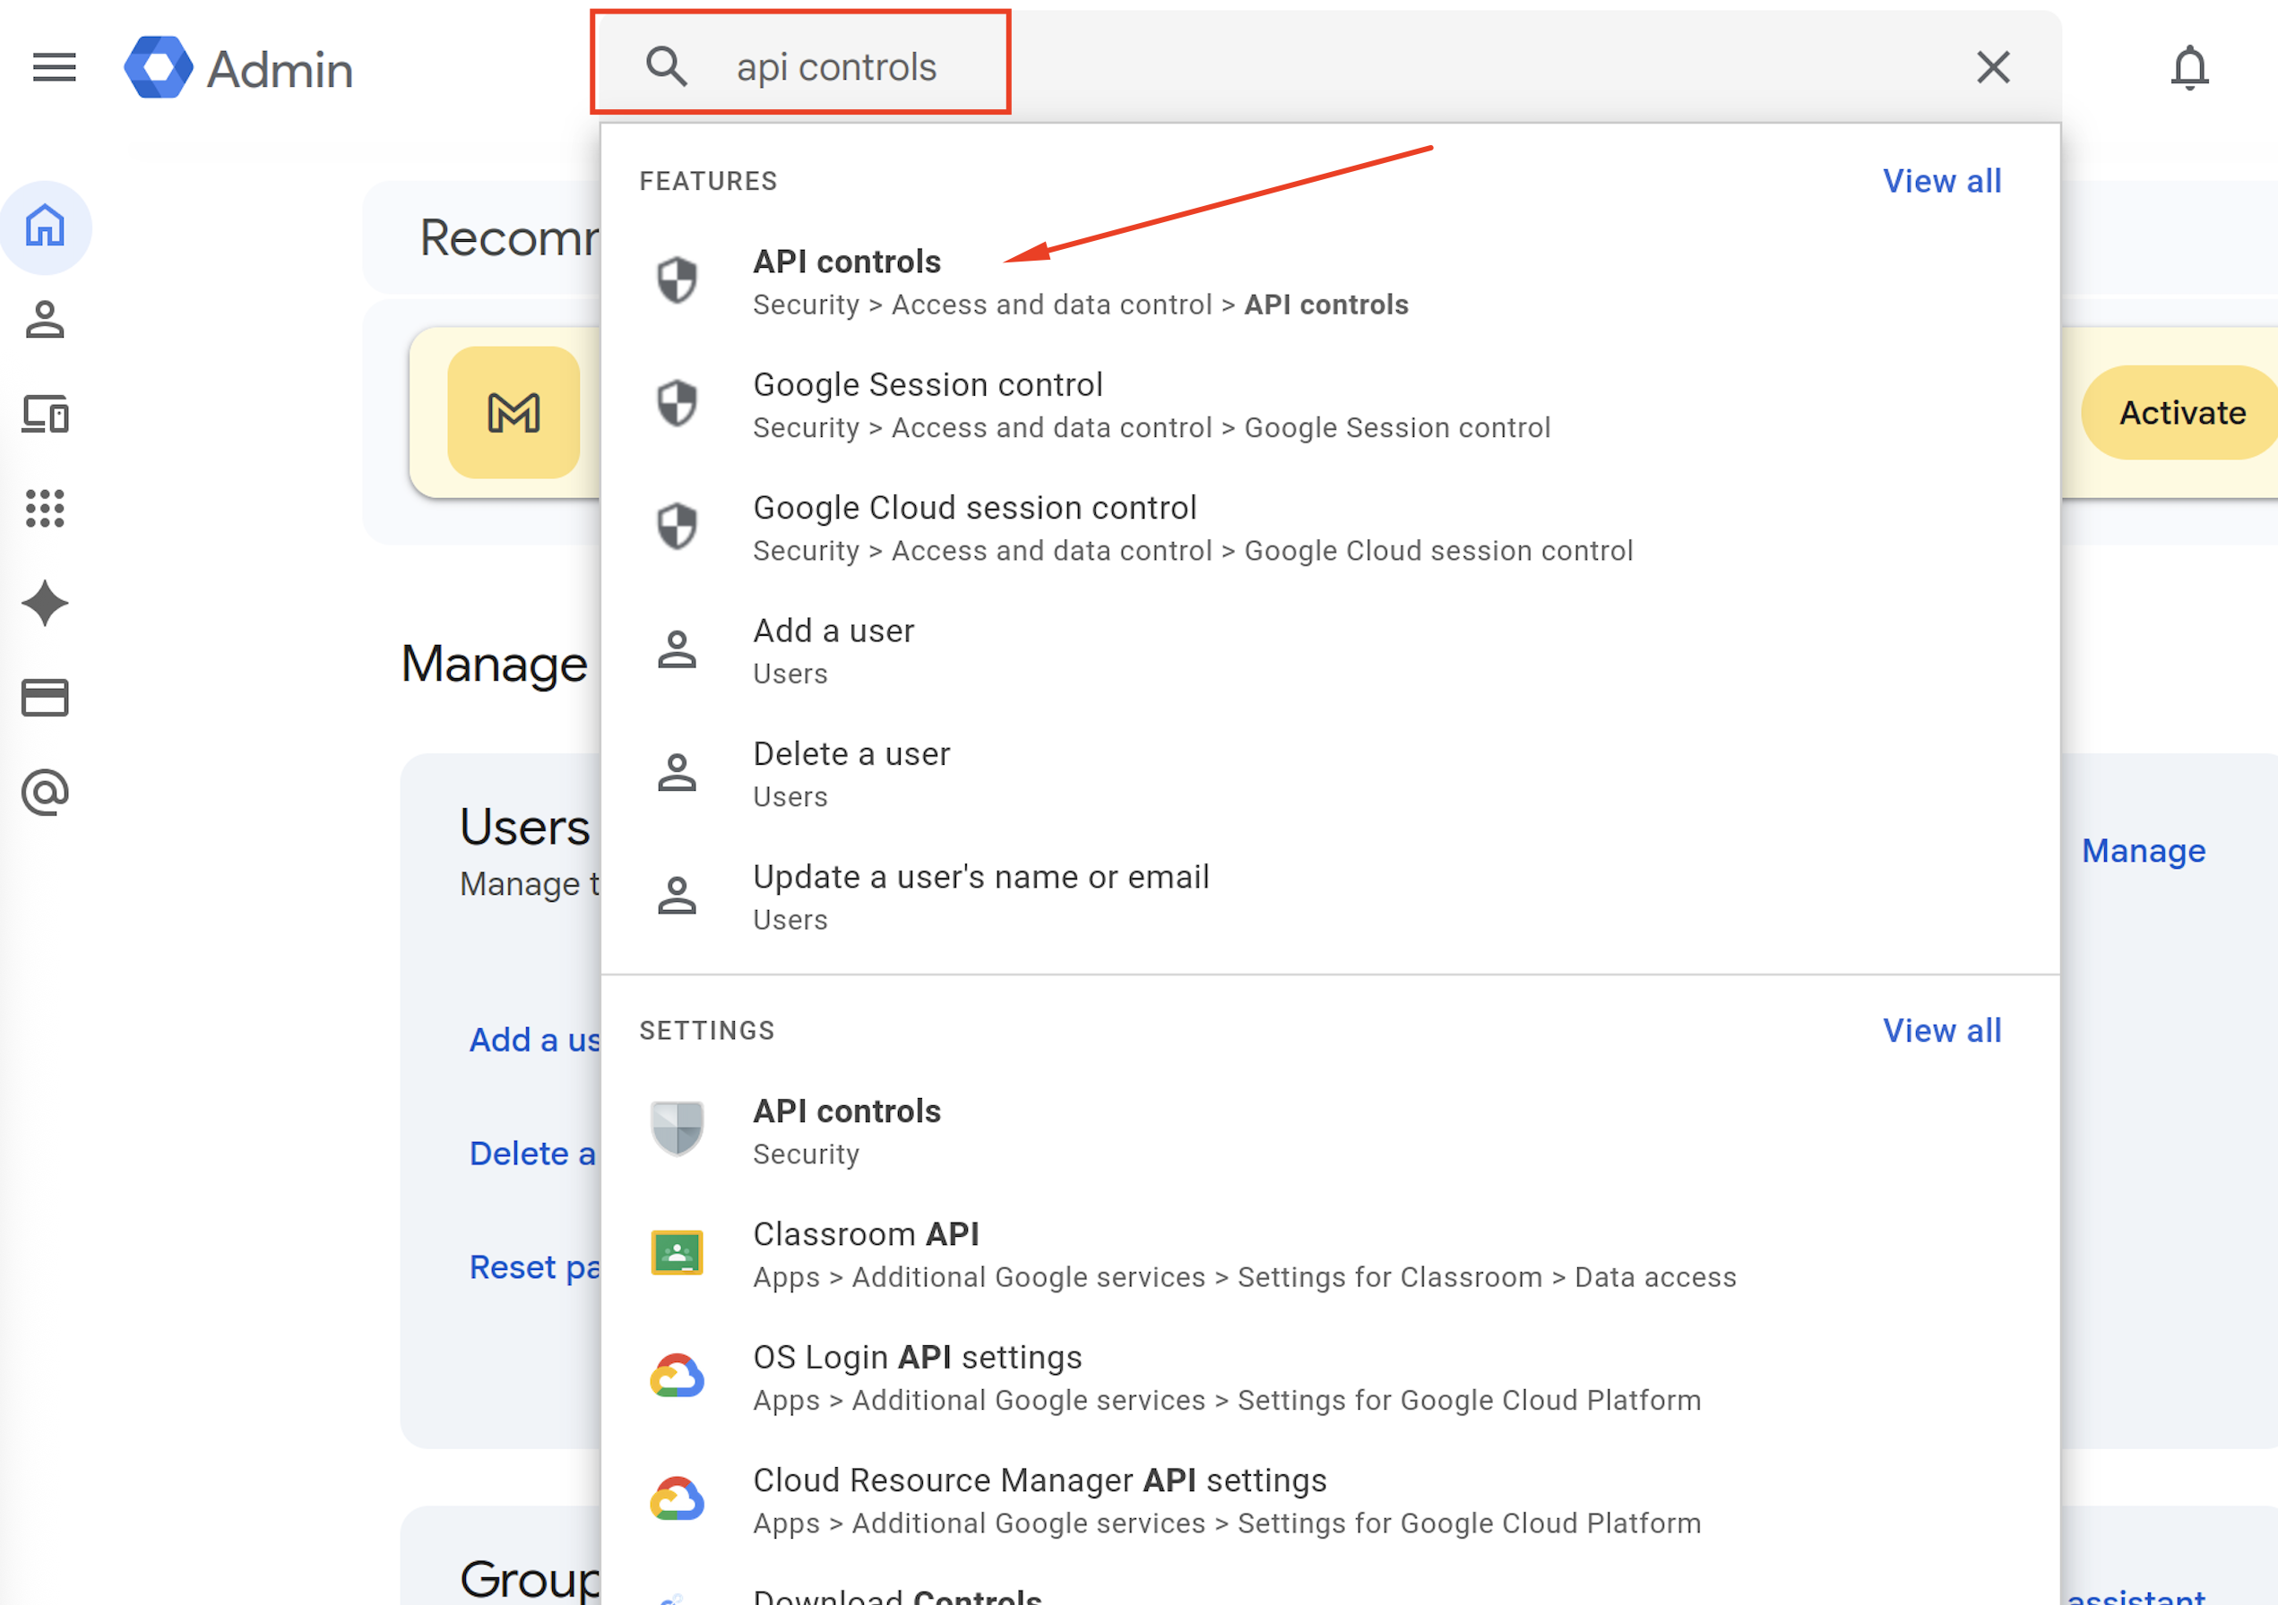Open the notifications bell
The width and height of the screenshot is (2278, 1605).
pyautogui.click(x=2188, y=67)
